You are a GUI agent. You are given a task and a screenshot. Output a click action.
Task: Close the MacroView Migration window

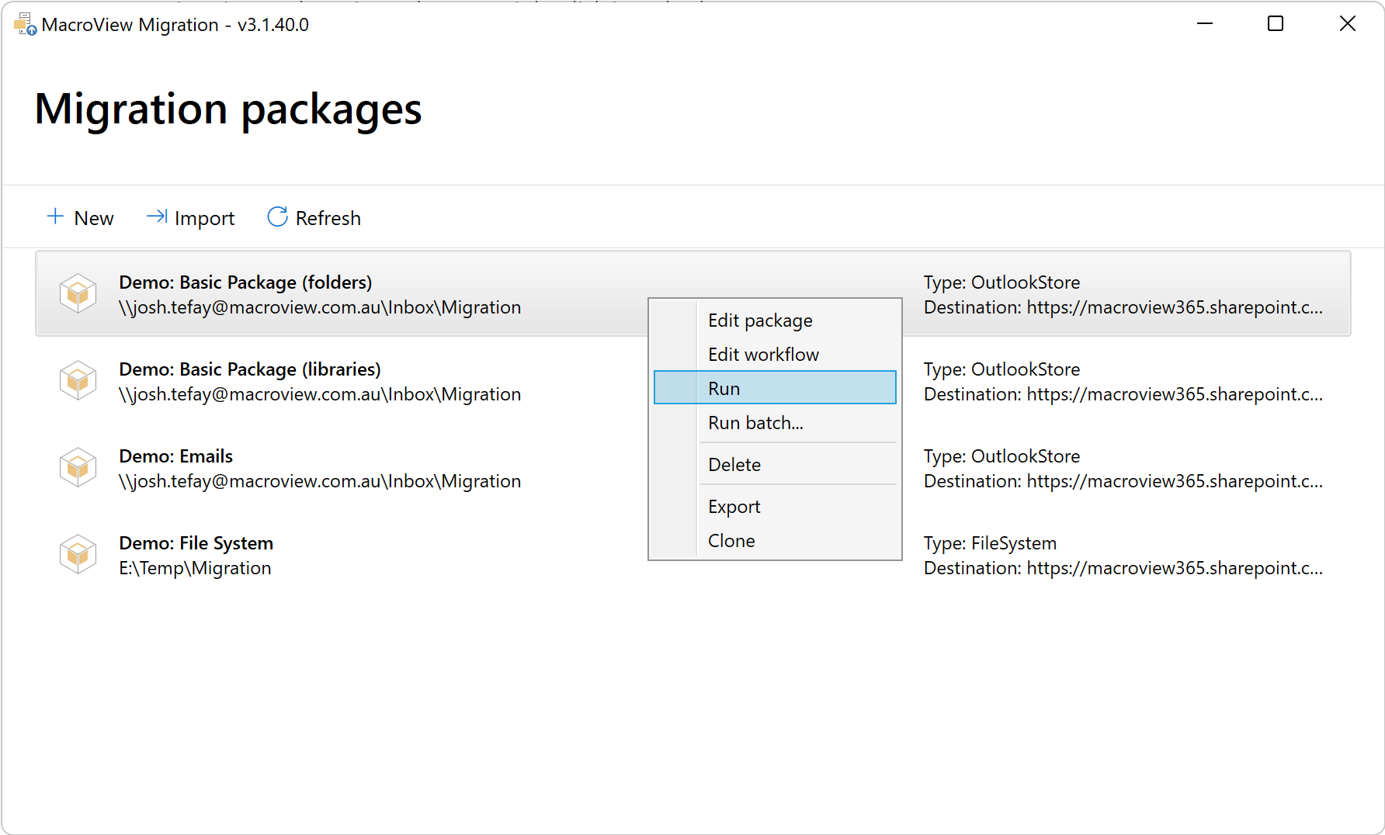1348,24
